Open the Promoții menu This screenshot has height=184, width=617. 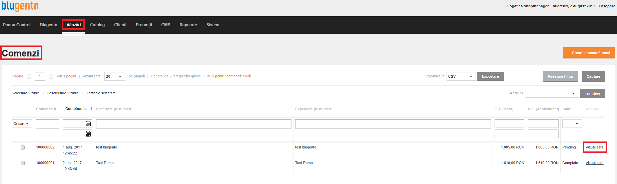[x=144, y=25]
